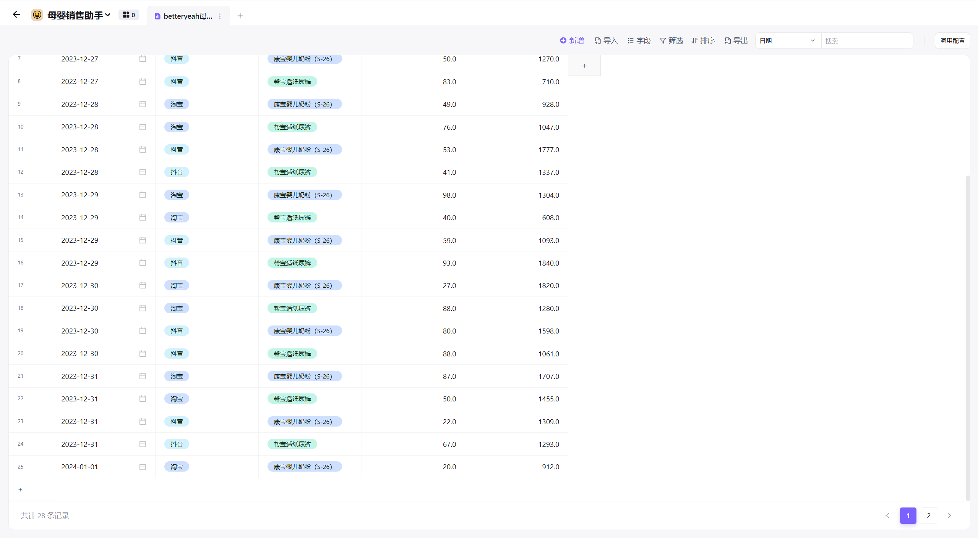Open calendar picker for row 8 date

[x=143, y=81]
